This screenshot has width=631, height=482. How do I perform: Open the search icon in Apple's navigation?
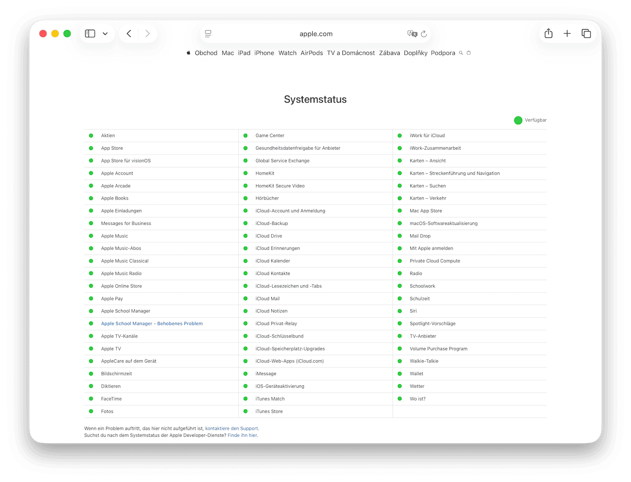coord(461,53)
